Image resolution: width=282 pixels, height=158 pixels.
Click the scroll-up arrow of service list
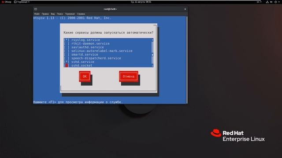[x=152, y=40]
